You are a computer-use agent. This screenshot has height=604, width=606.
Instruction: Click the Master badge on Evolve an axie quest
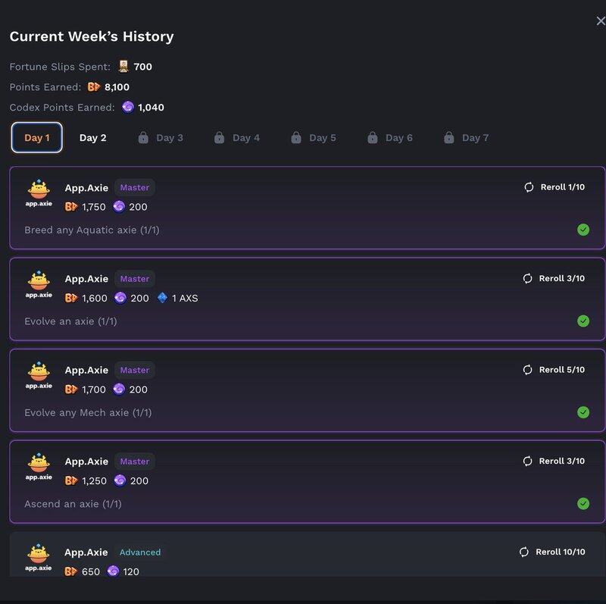pos(135,279)
